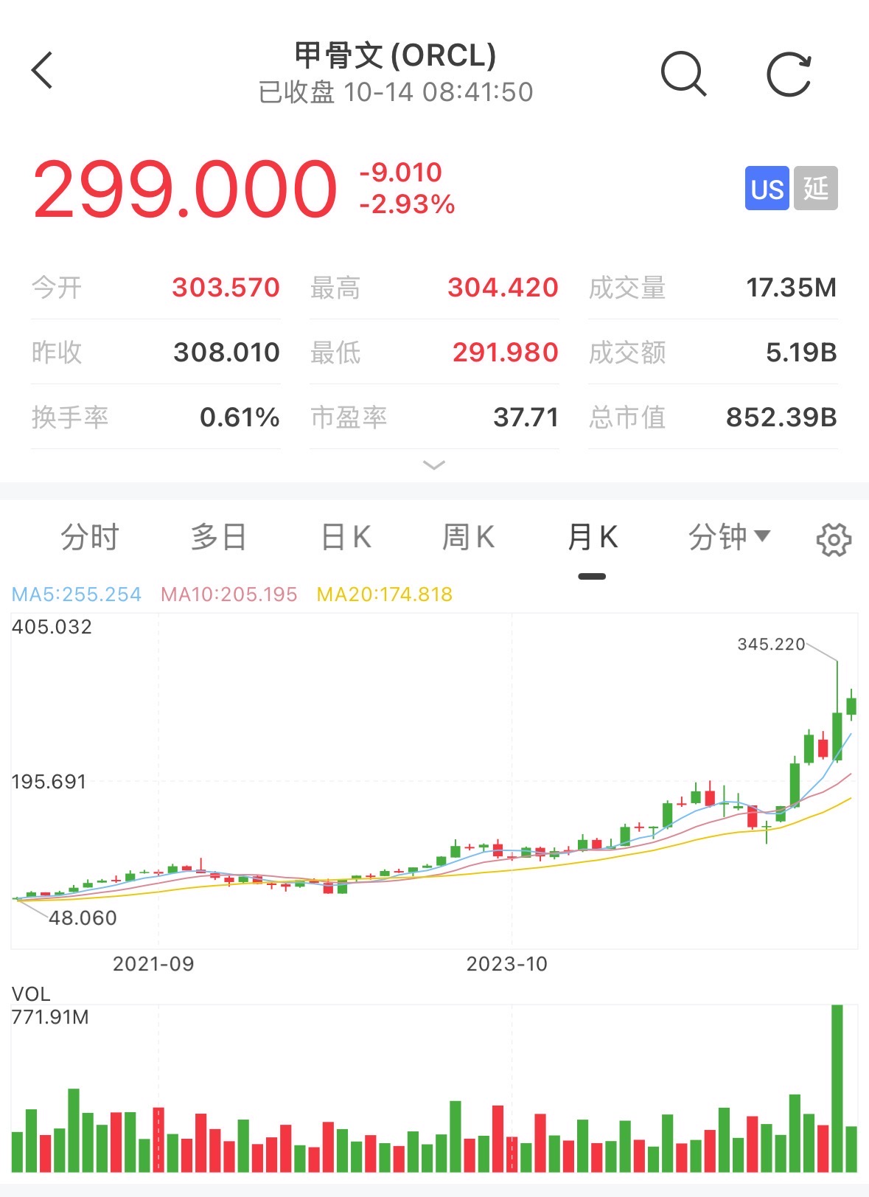Screen dimensions: 869x1197
Task: Tap the 成交额 5.19B value
Action: 802,353
